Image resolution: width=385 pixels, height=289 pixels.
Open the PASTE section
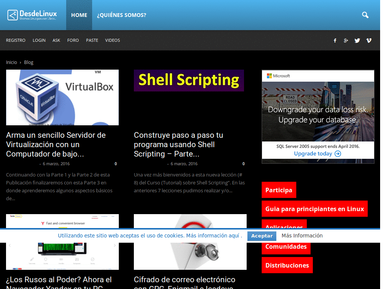[x=92, y=40]
